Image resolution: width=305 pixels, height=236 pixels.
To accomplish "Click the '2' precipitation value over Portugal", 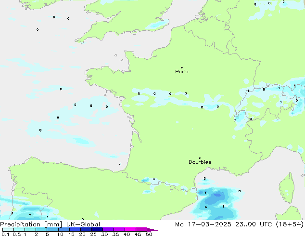I will [x=30, y=215].
